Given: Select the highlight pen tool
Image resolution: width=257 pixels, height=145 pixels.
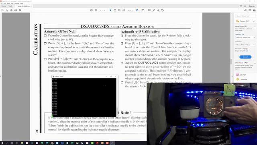Looking at the screenshot, I should click(x=153, y=10).
